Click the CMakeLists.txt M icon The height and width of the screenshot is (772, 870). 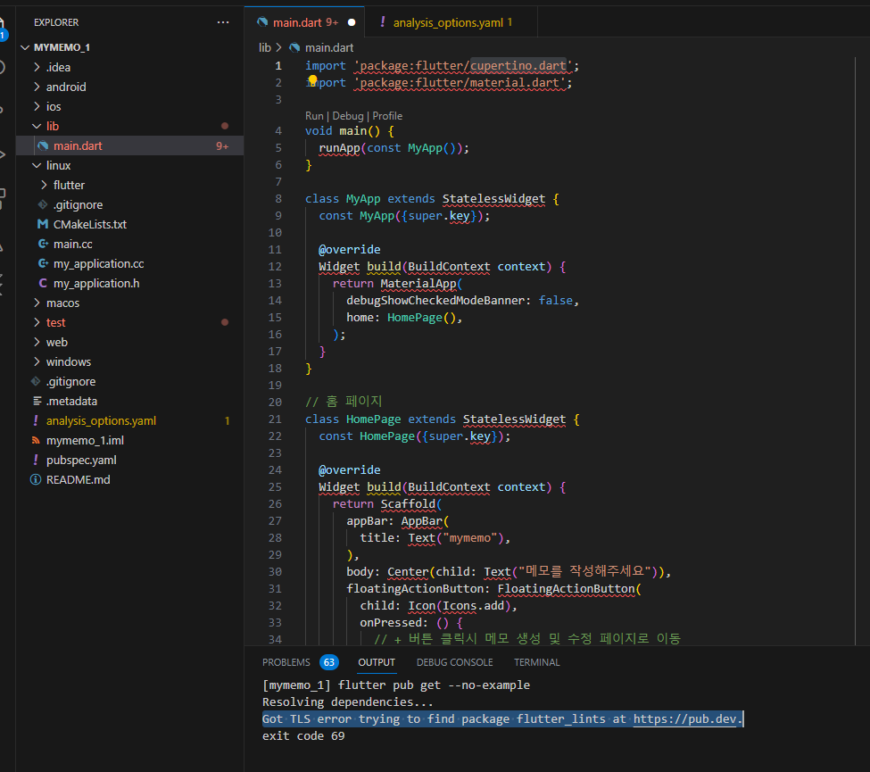point(43,224)
